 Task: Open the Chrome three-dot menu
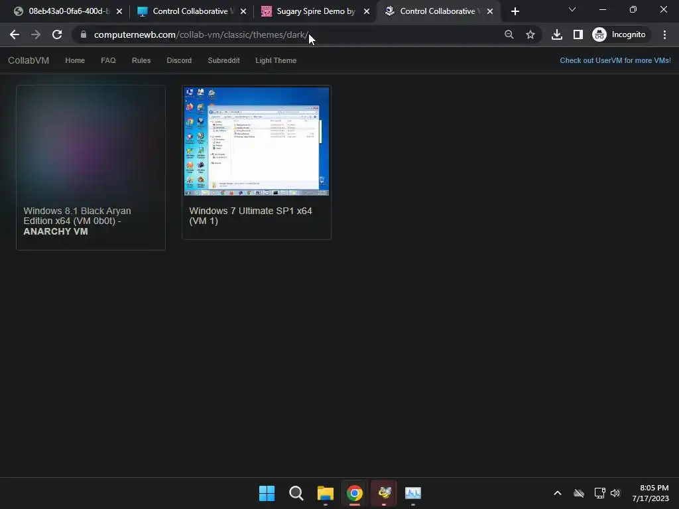664,34
